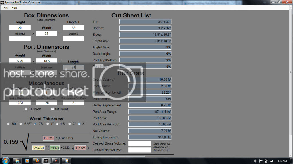The image size is (293, 164).
Task: Click the Back Height N/A value
Action: tap(145, 54)
